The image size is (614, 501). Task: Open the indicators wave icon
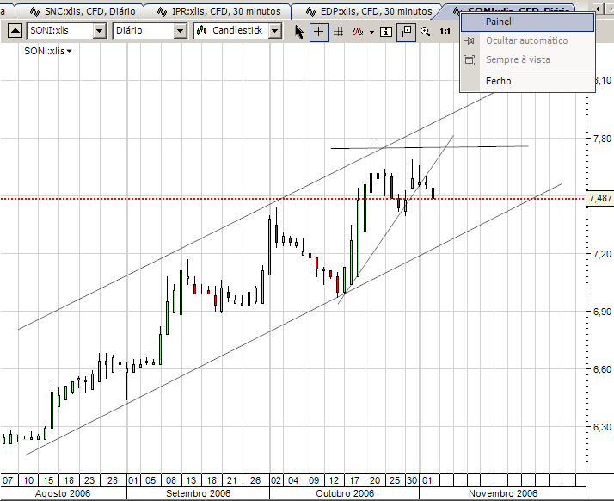point(358,31)
